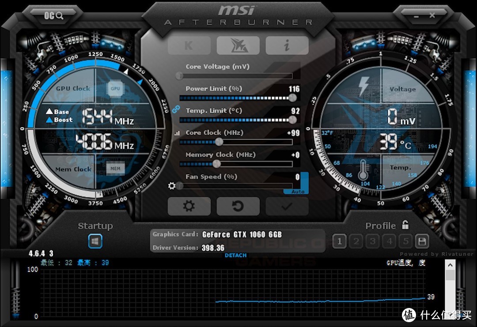This screenshot has height=327, width=477.
Task: Click the Core Clock value +99
Action: pos(294,133)
